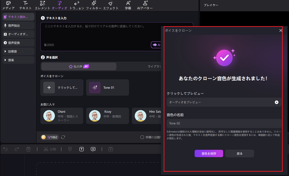Play the オーディオをプレビュー audio preview
This screenshot has height=176, width=289.
pyautogui.click(x=276, y=102)
